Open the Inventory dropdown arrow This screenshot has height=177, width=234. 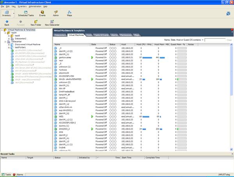click(x=14, y=14)
